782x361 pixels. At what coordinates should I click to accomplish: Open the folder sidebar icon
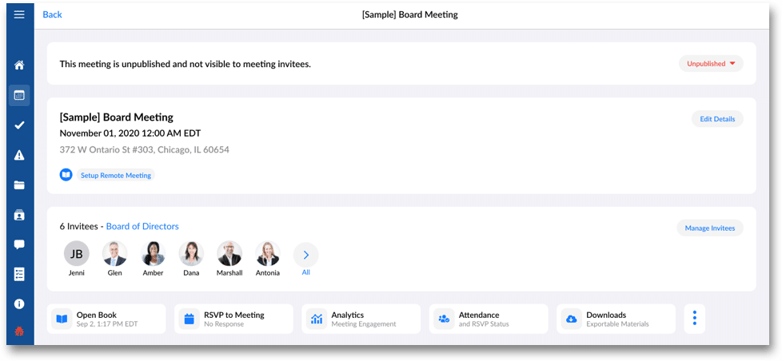tap(19, 185)
